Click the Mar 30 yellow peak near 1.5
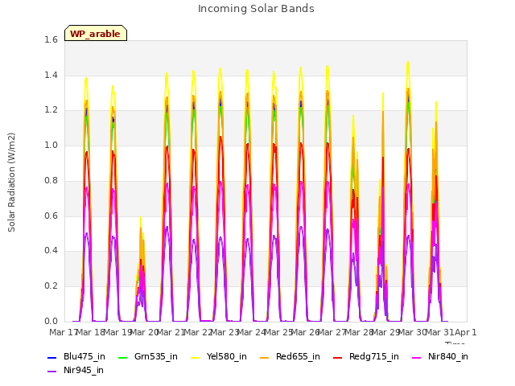Viewport: 515px width, 386px height. (x=408, y=63)
